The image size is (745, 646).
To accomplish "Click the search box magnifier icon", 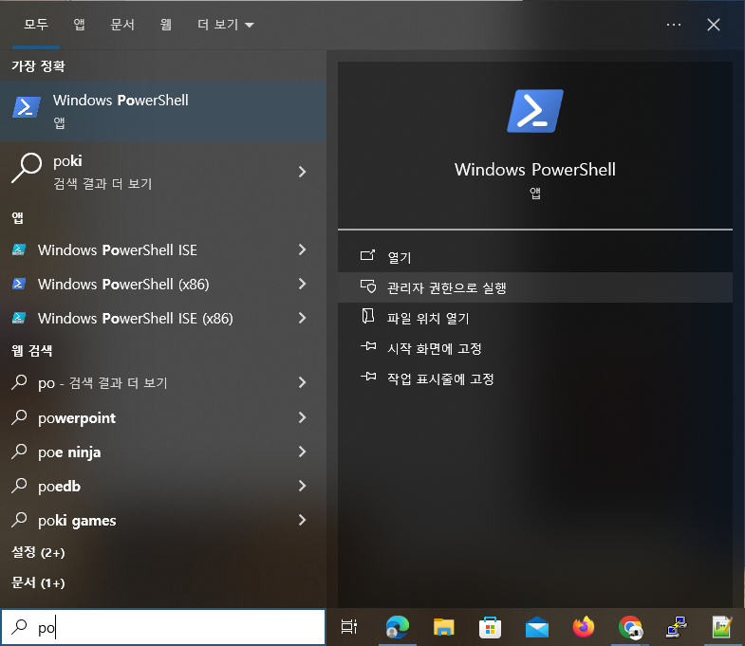I will tap(19, 627).
